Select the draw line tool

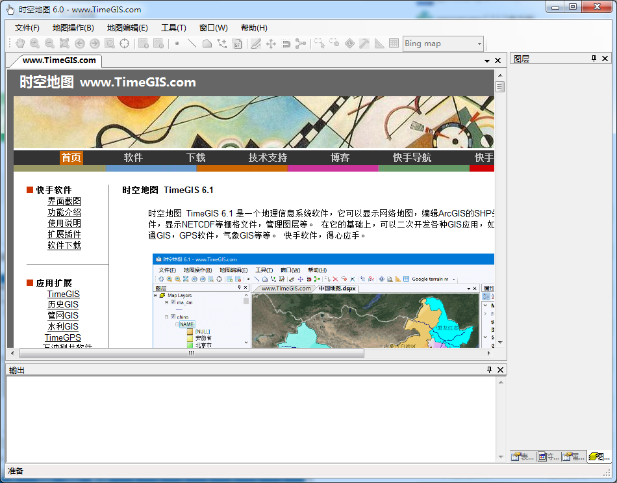coord(192,44)
